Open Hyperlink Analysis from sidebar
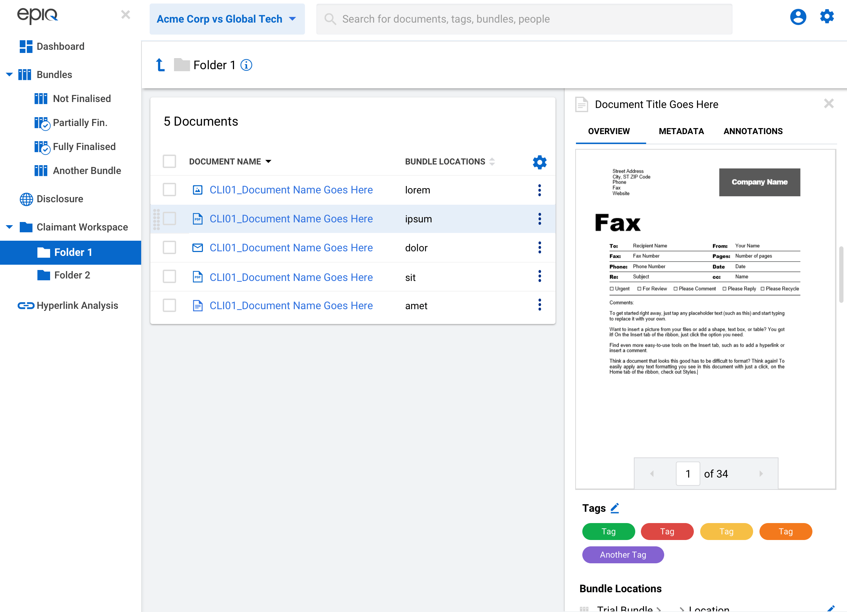Image resolution: width=847 pixels, height=612 pixels. pyautogui.click(x=77, y=305)
